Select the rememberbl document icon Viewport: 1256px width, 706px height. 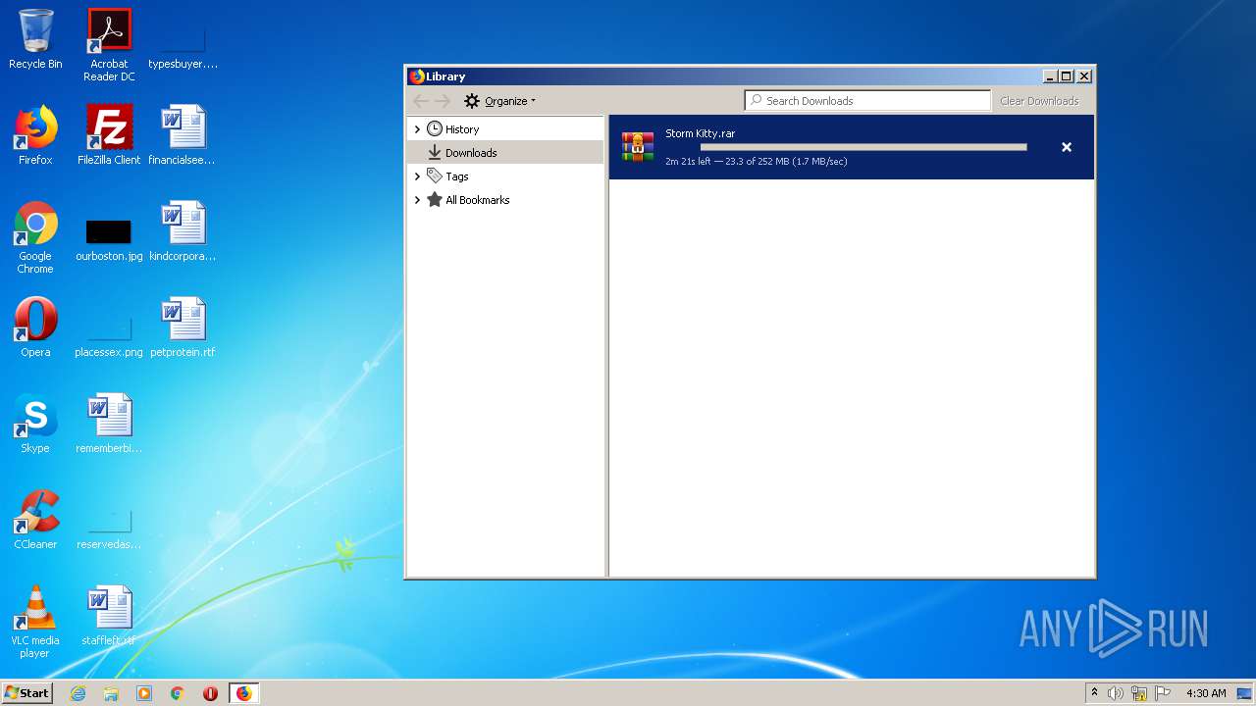click(109, 424)
